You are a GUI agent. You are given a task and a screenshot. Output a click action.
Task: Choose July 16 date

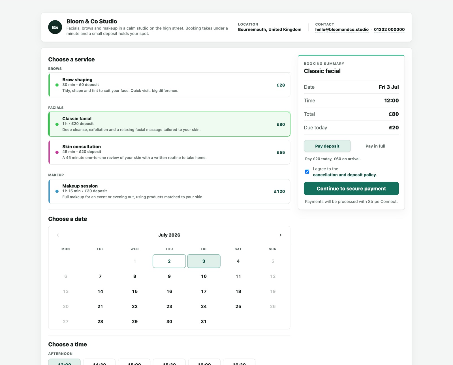[x=169, y=291]
